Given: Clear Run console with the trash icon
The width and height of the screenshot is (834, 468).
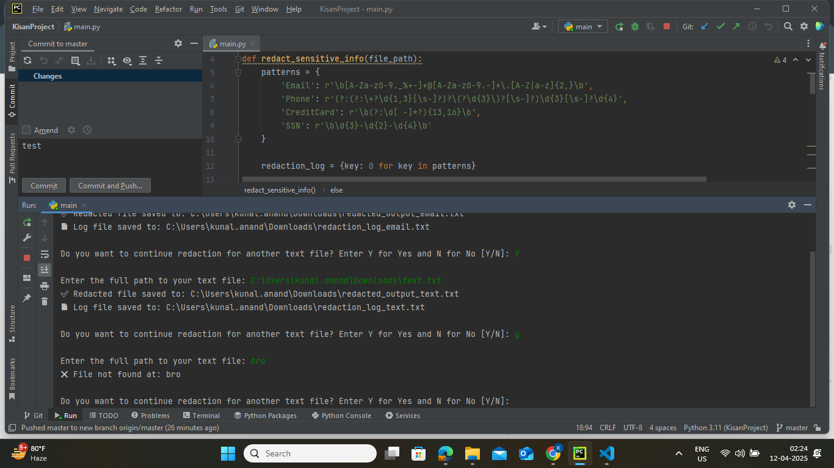Looking at the screenshot, I should coord(45,301).
